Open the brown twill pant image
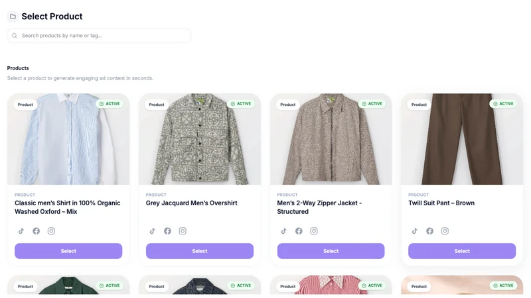Viewport: 531px width, 298px height. click(x=462, y=139)
